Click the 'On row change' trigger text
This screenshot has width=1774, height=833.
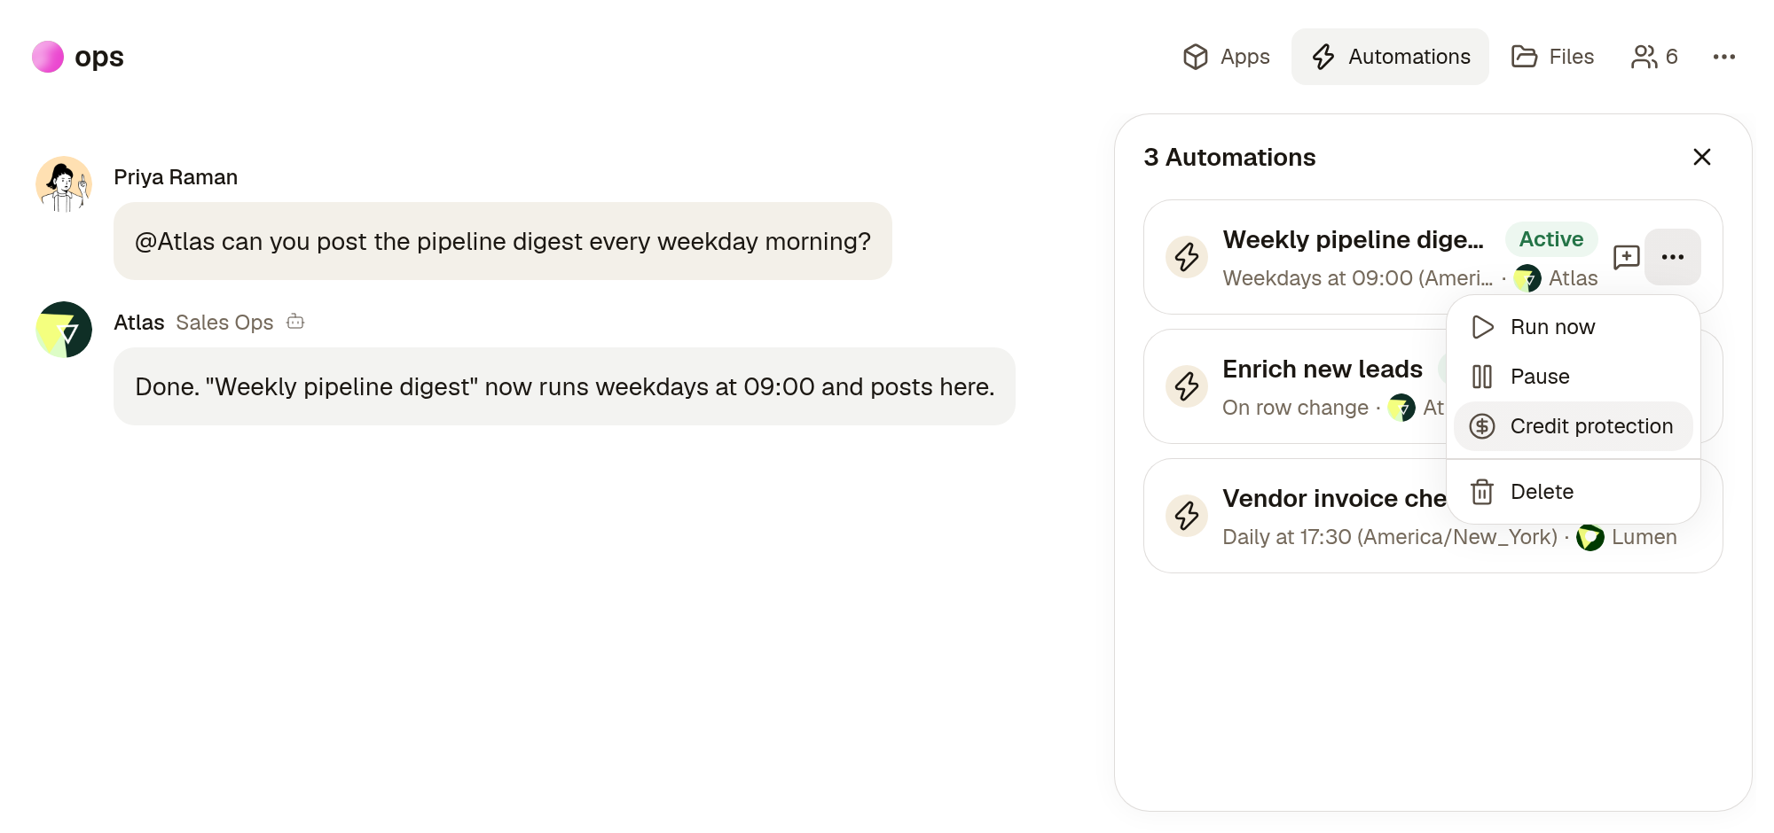pyautogui.click(x=1295, y=408)
